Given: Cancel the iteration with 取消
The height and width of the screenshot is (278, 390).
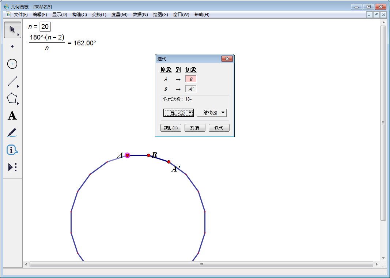Looking at the screenshot, I should click(195, 128).
